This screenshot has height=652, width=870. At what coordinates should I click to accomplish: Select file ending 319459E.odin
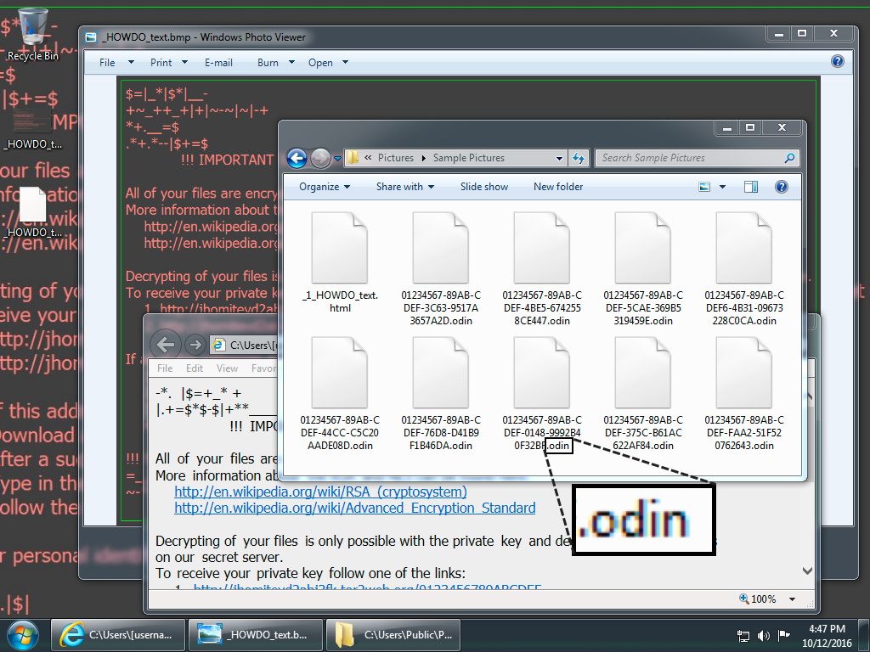click(643, 269)
